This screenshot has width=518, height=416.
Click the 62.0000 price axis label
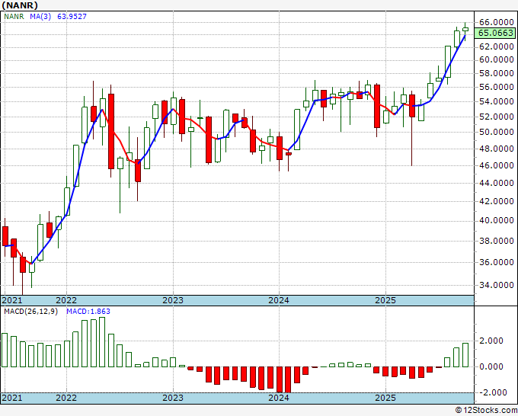[x=496, y=47]
